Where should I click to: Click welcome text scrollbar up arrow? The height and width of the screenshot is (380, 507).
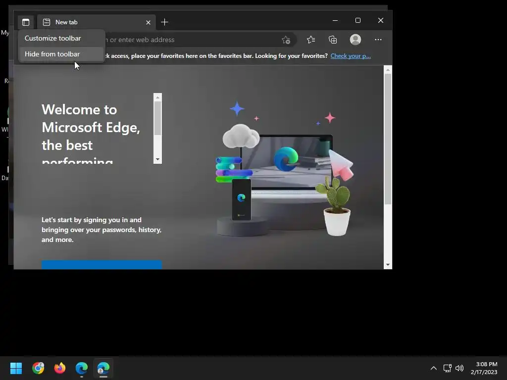tap(157, 97)
